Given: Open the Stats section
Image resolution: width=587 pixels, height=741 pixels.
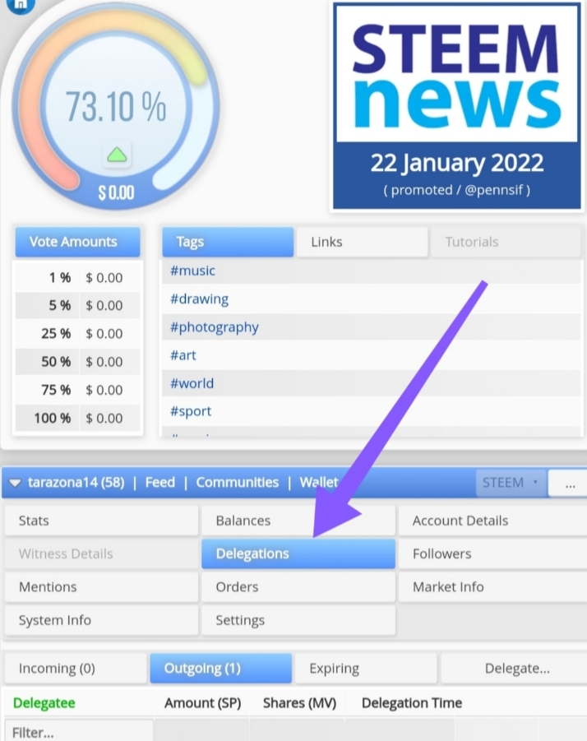Looking at the screenshot, I should pyautogui.click(x=101, y=521).
